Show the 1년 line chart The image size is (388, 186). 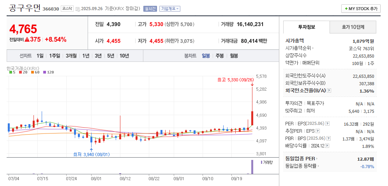click(x=86, y=56)
